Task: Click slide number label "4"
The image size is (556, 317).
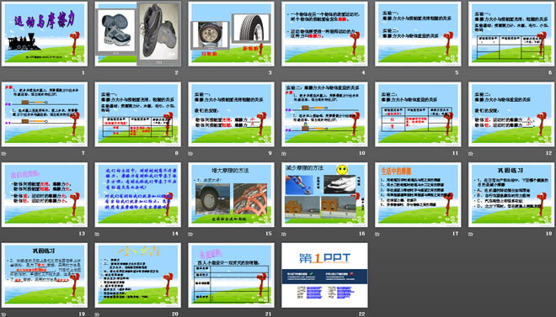Action: [x=363, y=72]
